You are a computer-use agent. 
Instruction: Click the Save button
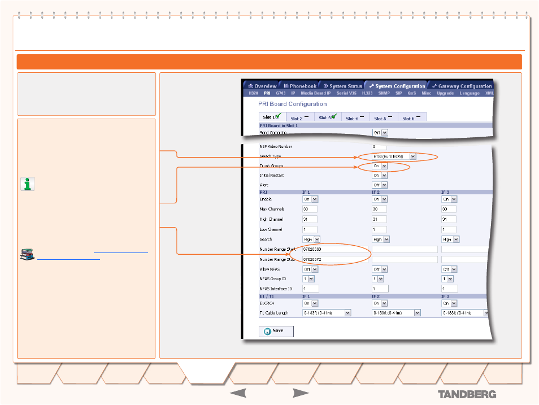pyautogui.click(x=276, y=331)
